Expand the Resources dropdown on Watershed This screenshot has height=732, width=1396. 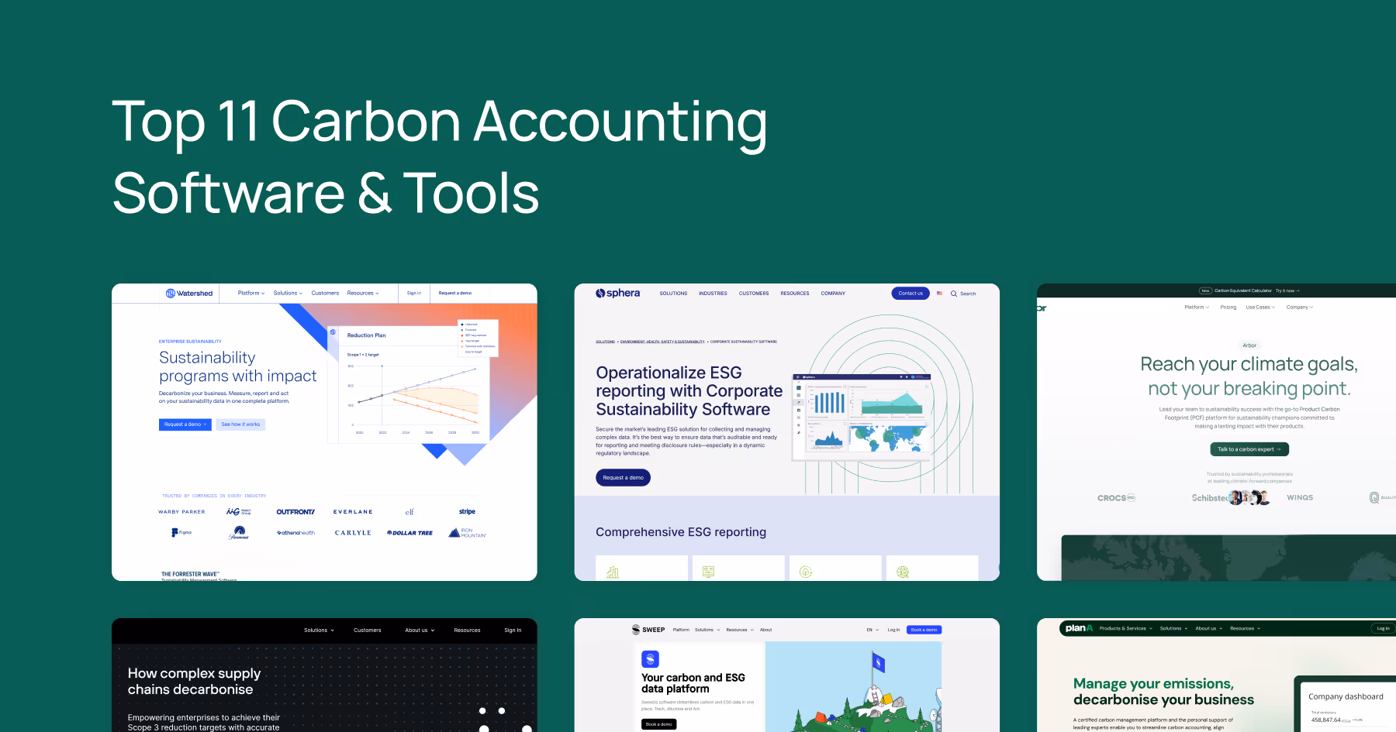click(x=363, y=294)
